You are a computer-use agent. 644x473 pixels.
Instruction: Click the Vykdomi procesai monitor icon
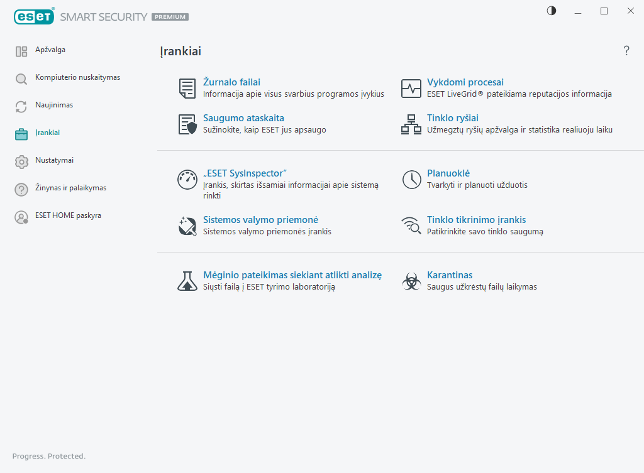click(x=411, y=89)
